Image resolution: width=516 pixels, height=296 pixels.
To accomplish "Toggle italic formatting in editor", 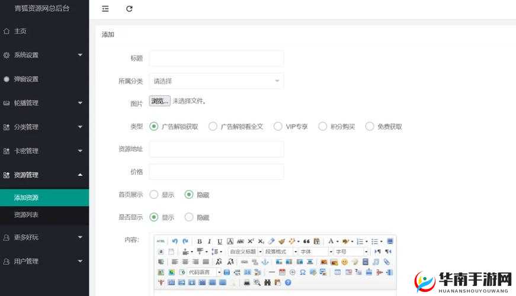I will tap(209, 242).
